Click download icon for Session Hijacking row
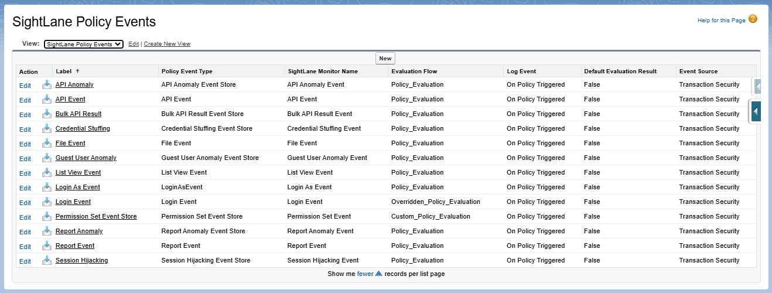This screenshot has width=772, height=293. [46, 261]
